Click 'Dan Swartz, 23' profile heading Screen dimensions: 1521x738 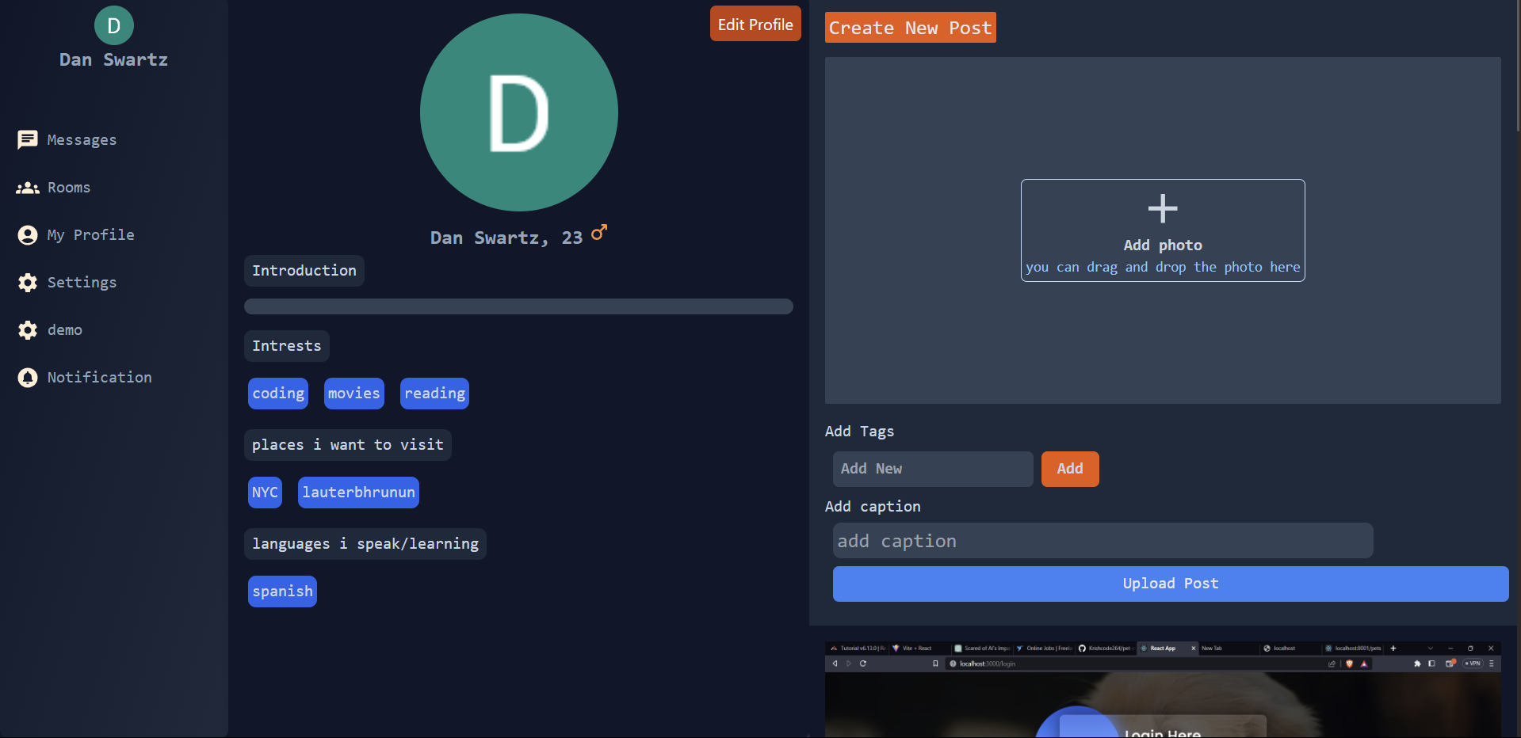506,238
